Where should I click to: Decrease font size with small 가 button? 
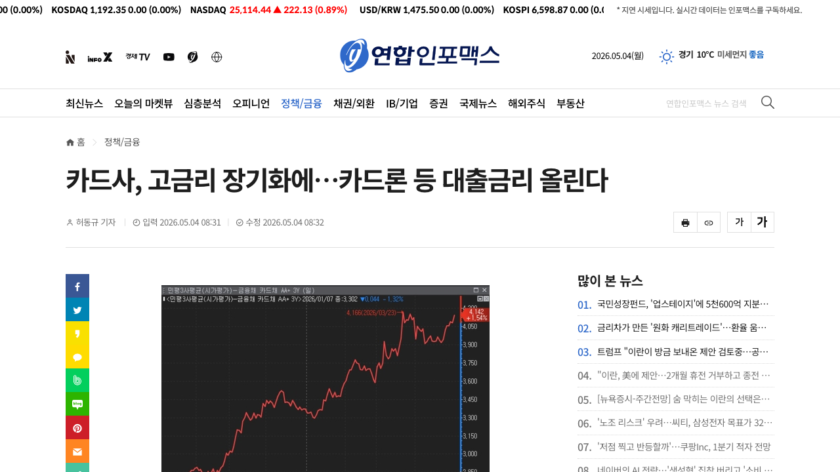[x=739, y=222]
